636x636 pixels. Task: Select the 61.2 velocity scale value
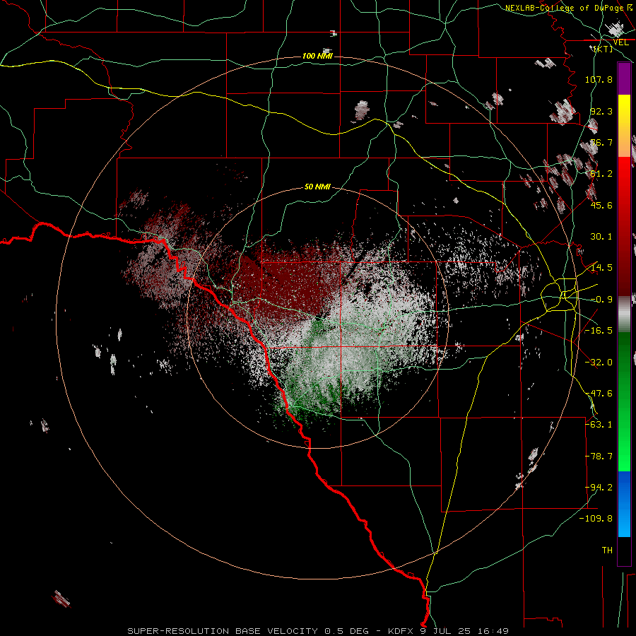[601, 174]
